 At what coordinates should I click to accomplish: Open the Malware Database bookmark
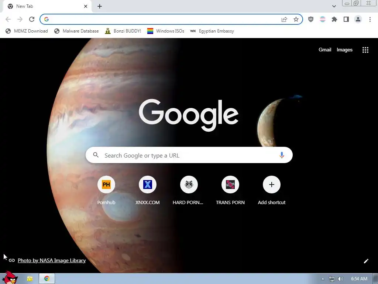click(x=76, y=31)
